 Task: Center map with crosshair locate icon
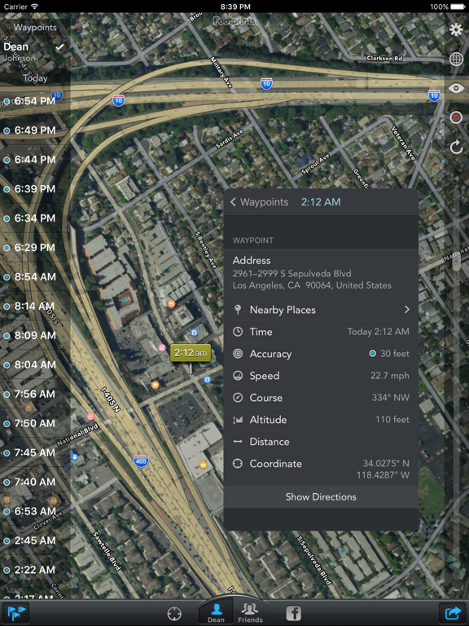[x=174, y=614]
